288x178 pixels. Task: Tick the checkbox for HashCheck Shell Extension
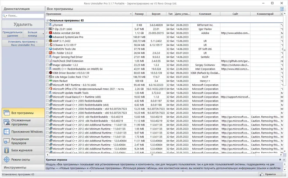48,61
